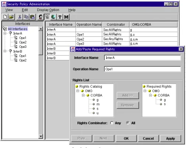Image resolution: width=186 pixels, height=148 pixels.
Task: Select the Any rights combinator radio button
Action: point(112,123)
